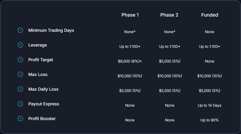The height and width of the screenshot is (134, 241).
Task: Select the Phase 1 column header
Action: (x=130, y=15)
